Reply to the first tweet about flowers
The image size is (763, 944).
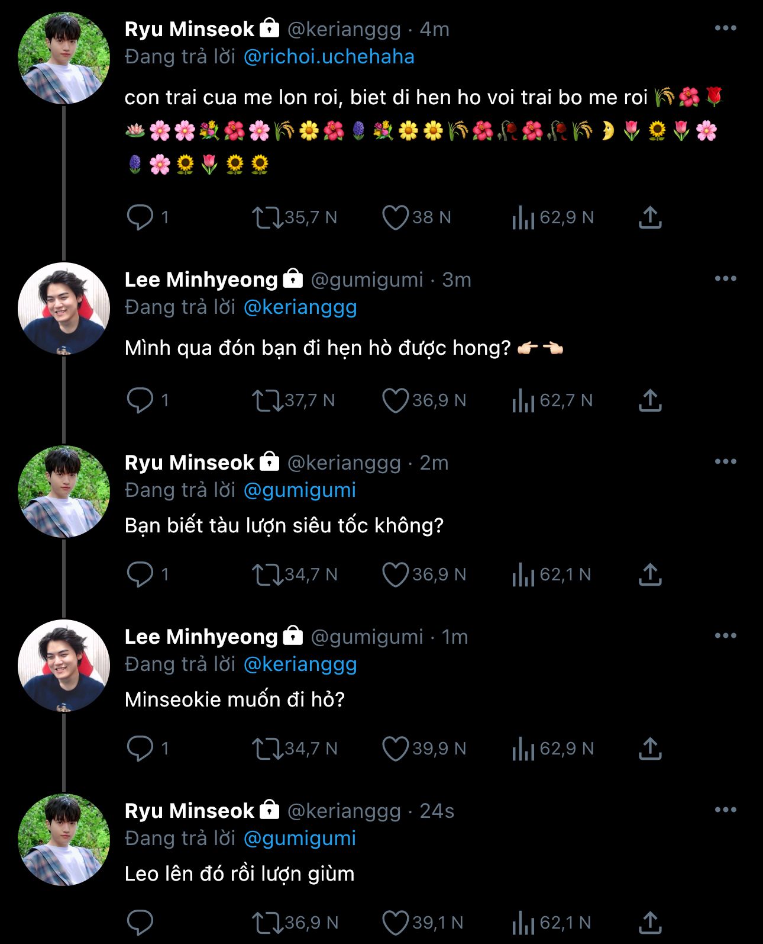(x=140, y=217)
